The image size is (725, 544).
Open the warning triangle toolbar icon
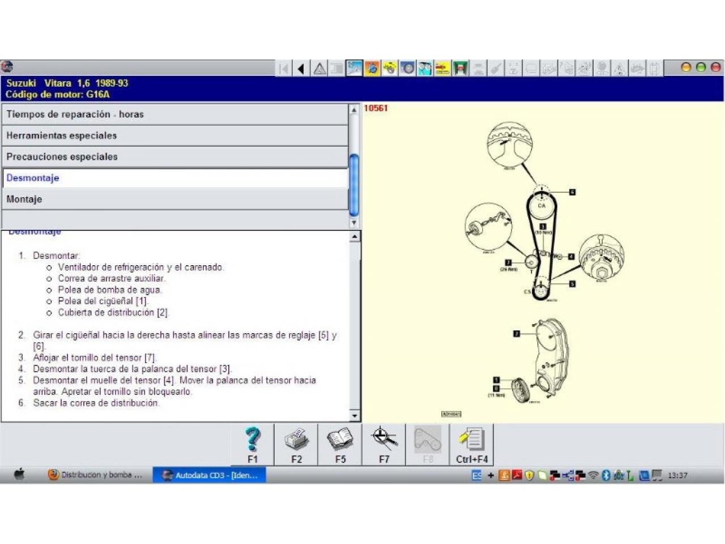pyautogui.click(x=319, y=69)
